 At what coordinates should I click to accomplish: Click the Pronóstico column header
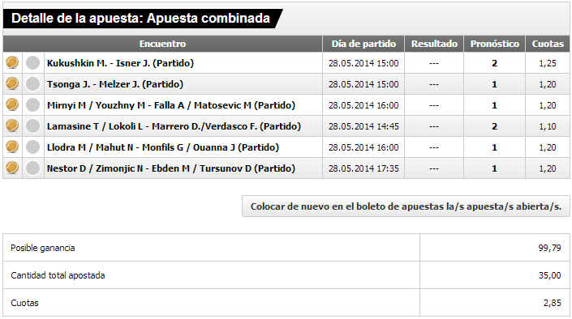click(494, 44)
